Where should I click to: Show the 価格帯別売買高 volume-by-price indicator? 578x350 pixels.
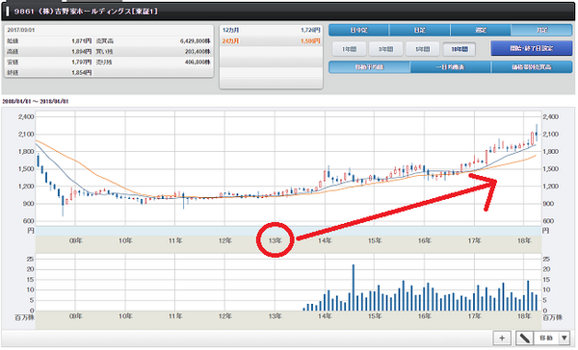coord(532,67)
